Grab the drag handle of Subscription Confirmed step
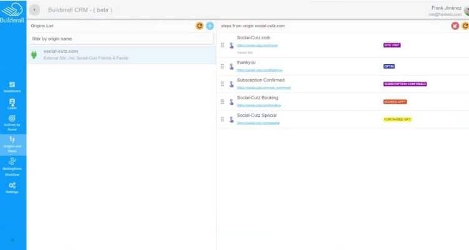The image size is (469, 250). [x=222, y=84]
